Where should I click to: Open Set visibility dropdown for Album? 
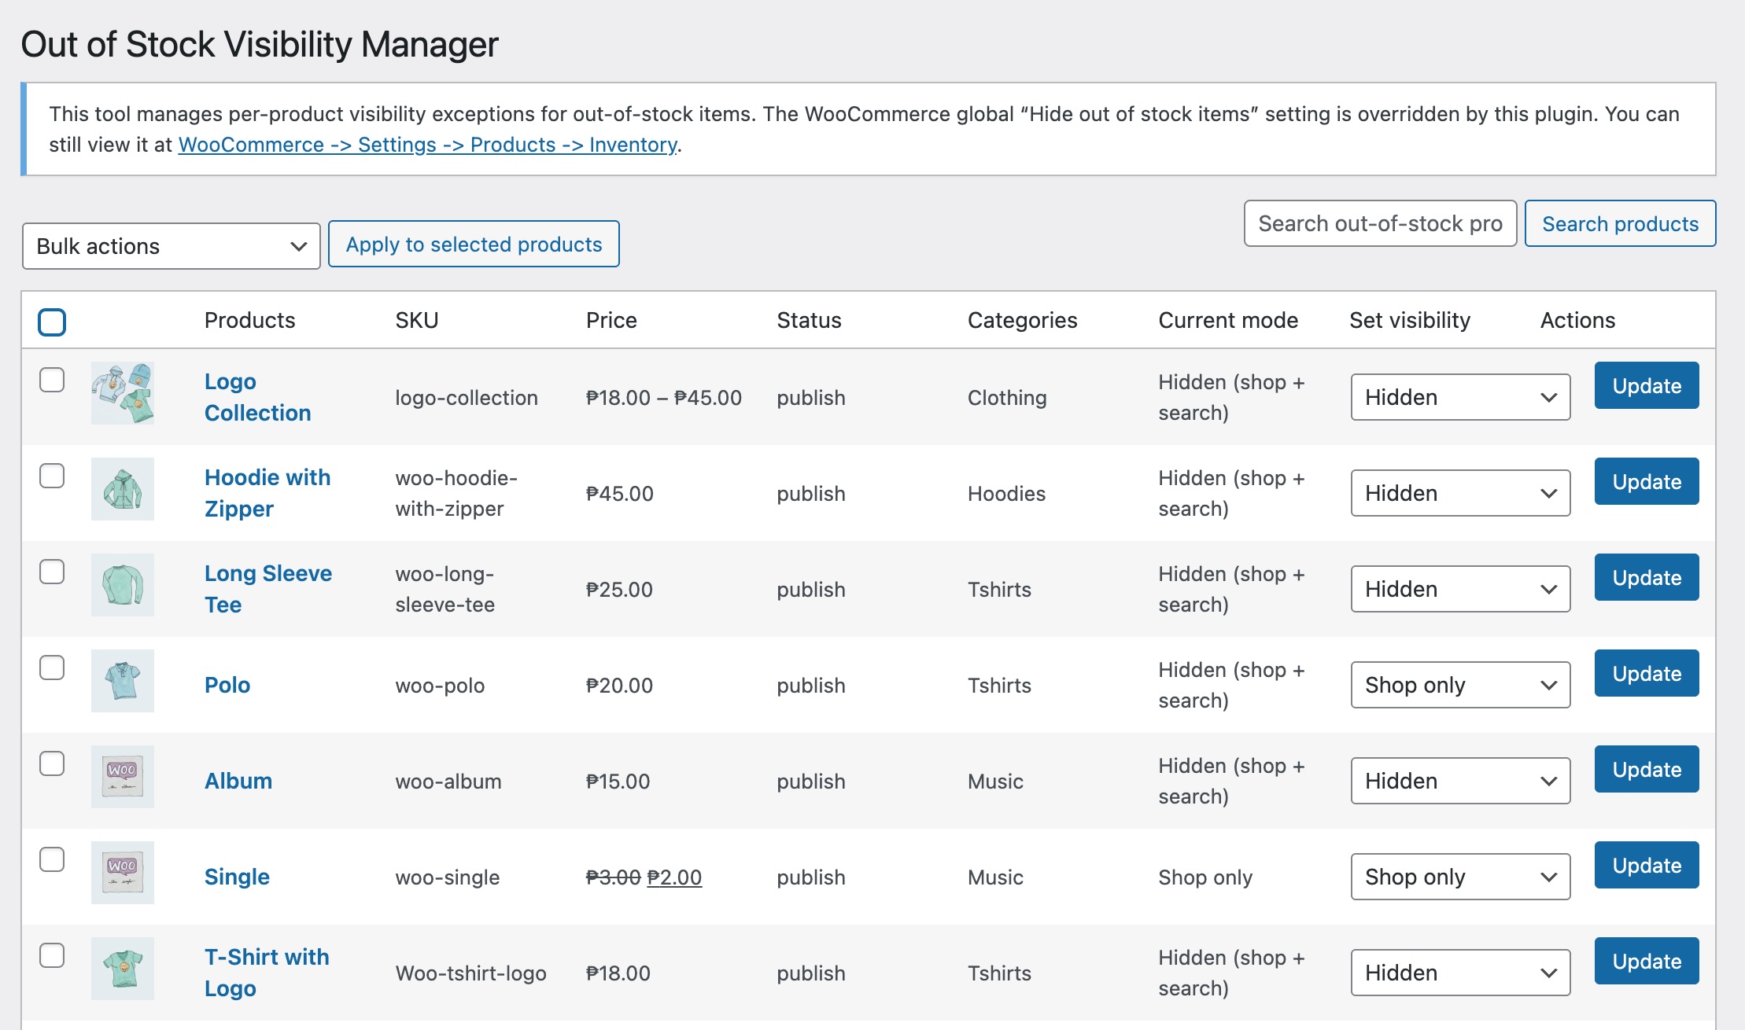pyautogui.click(x=1459, y=781)
